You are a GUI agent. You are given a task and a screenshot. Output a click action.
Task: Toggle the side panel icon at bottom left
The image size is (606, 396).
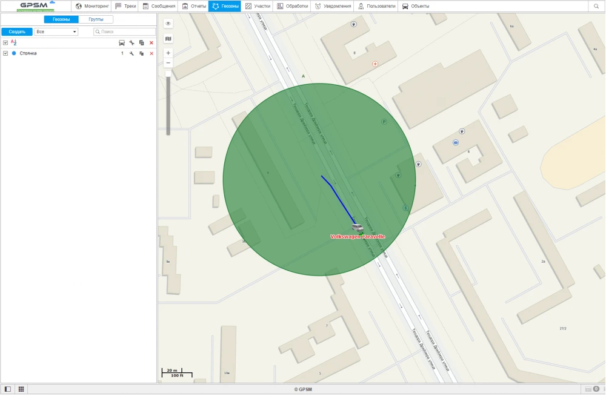[8, 389]
